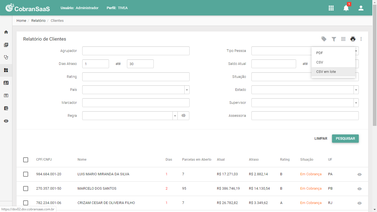Viewport: 377px width, 212px height.
Task: Click the rule target icon beside Regra
Action: tap(184, 116)
